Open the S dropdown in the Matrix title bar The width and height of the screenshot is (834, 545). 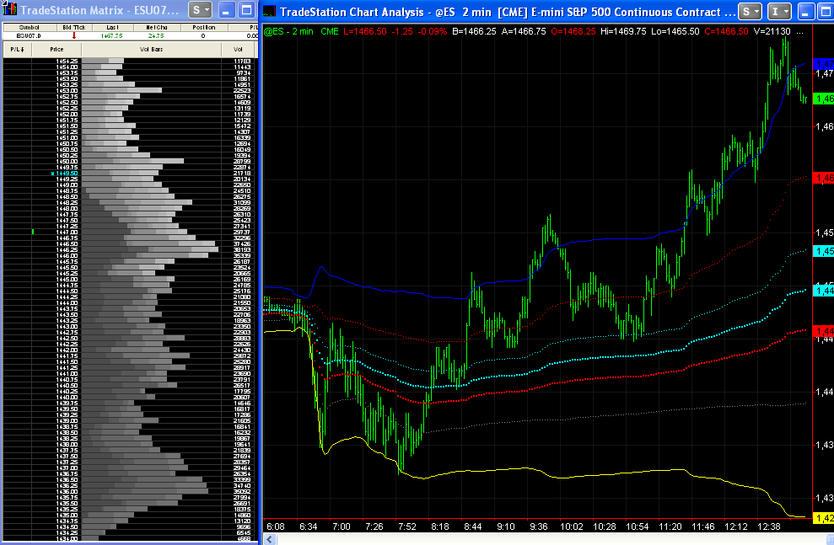(x=201, y=10)
